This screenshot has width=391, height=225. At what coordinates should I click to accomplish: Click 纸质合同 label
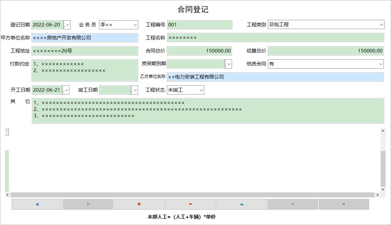[x=256, y=64]
